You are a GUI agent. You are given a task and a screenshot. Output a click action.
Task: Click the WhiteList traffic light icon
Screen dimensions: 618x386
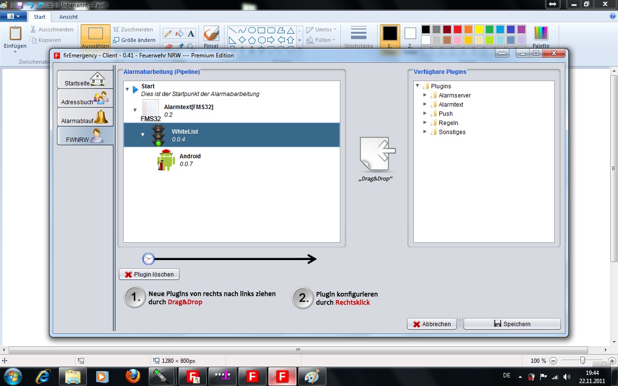pyautogui.click(x=158, y=135)
